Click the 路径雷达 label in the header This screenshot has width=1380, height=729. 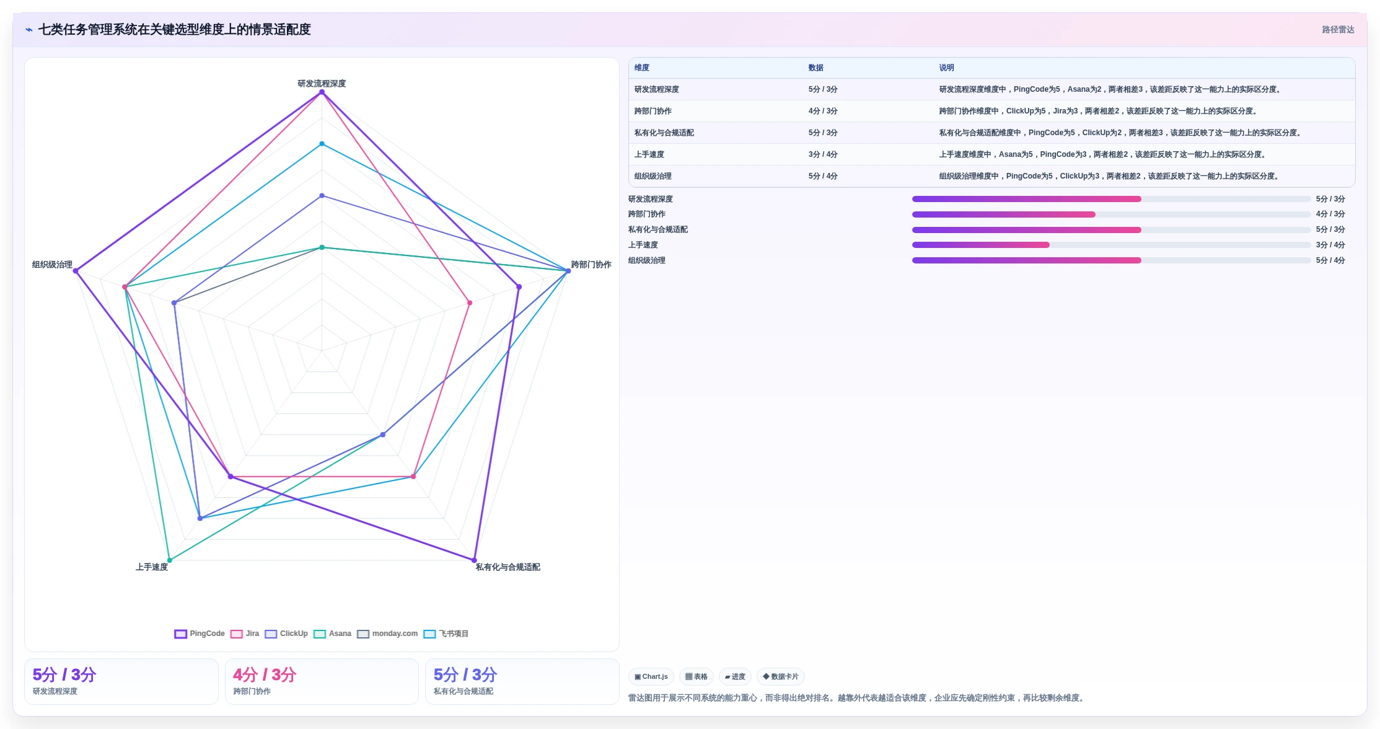pos(1338,30)
